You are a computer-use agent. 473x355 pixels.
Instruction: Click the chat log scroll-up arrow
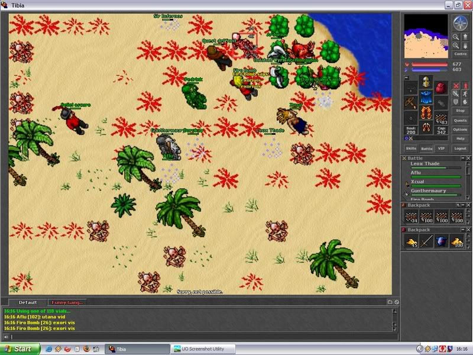point(394,311)
